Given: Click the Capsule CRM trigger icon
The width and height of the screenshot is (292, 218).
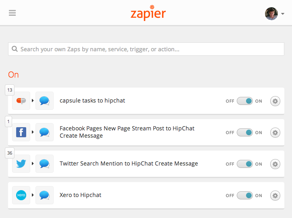Looking at the screenshot, I should [x=21, y=101].
